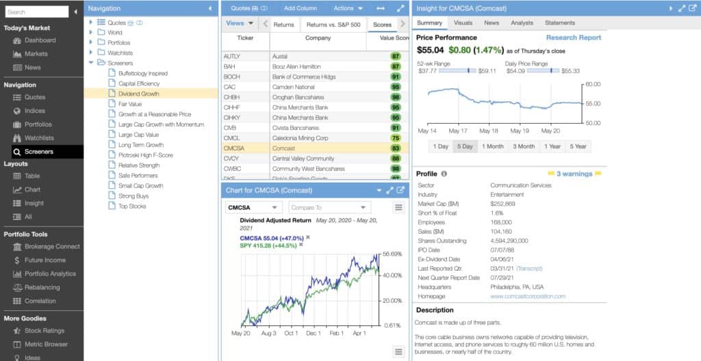The height and width of the screenshot is (361, 701).
Task: Open the lower chart hamburger menu
Action: point(399,351)
